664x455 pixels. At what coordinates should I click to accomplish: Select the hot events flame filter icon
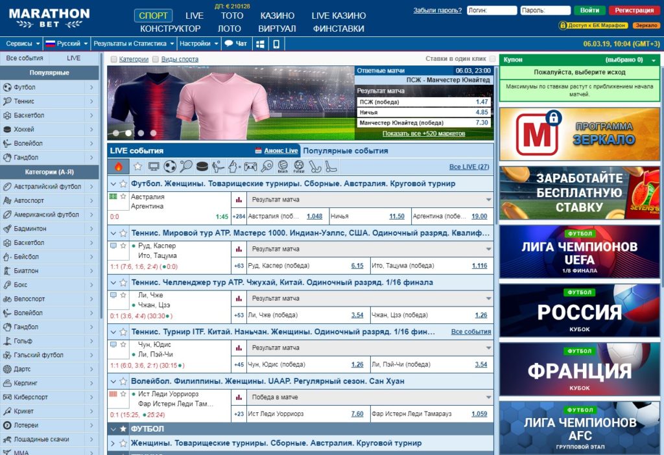point(119,167)
